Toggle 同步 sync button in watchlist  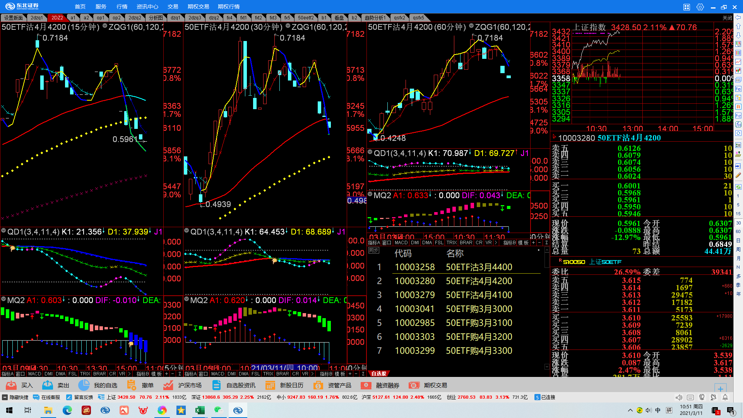point(373,250)
